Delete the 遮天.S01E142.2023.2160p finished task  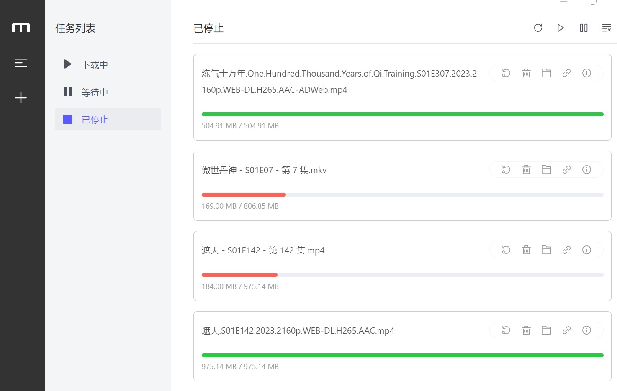[x=526, y=330]
